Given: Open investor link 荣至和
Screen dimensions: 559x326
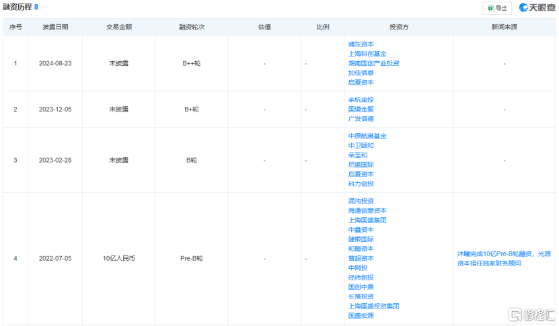Looking at the screenshot, I should [358, 155].
